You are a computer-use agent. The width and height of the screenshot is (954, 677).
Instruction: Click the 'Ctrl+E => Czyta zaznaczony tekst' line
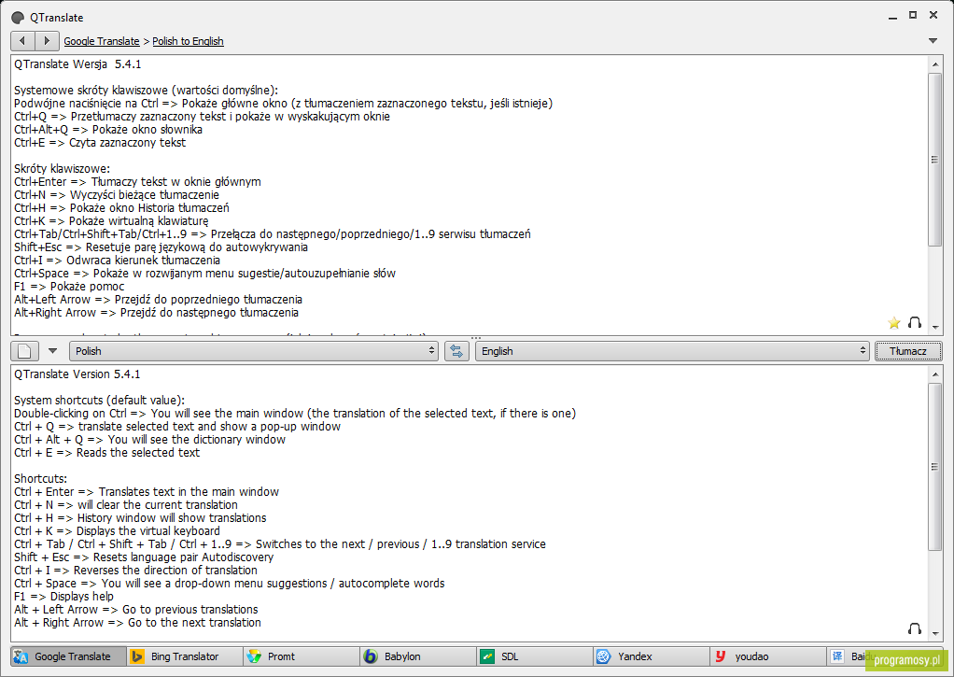coord(100,143)
